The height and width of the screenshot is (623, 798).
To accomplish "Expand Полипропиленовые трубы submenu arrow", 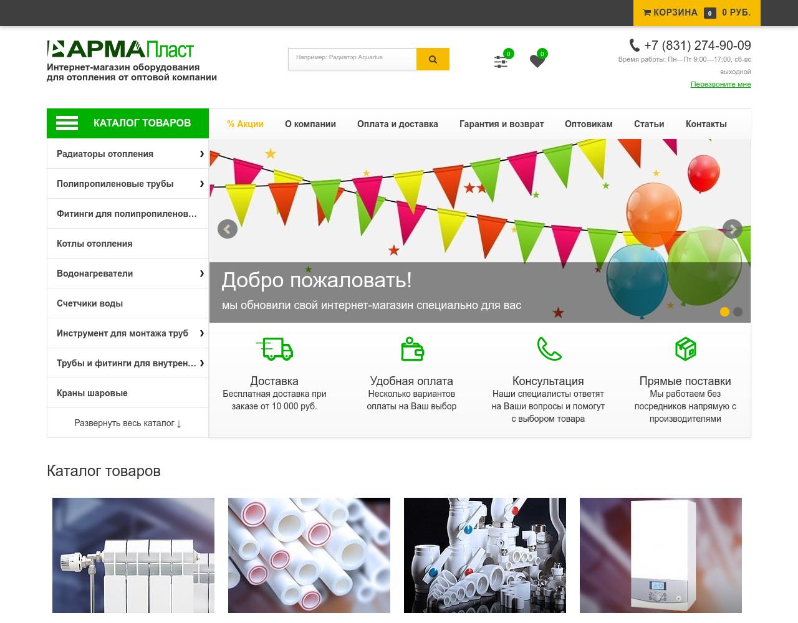I will (201, 184).
